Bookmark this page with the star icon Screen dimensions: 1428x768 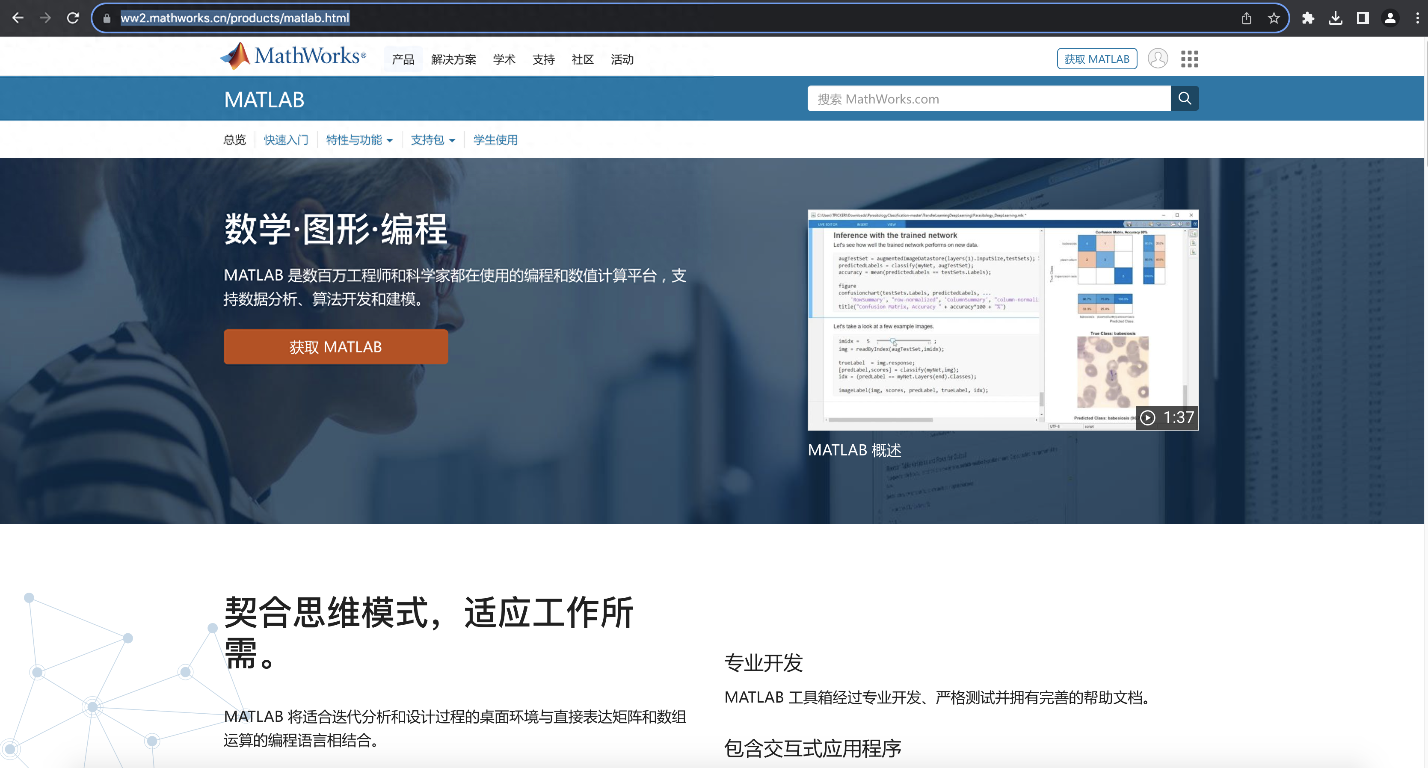pyautogui.click(x=1273, y=18)
